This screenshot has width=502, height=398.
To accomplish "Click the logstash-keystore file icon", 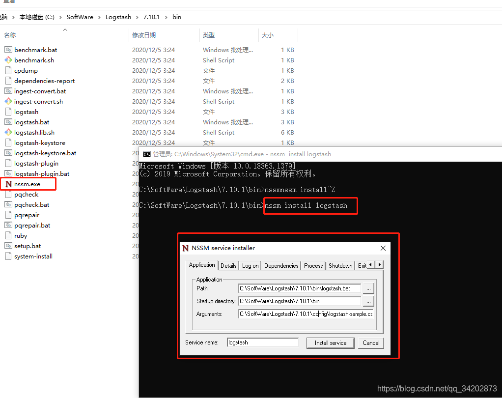I will click(8, 142).
